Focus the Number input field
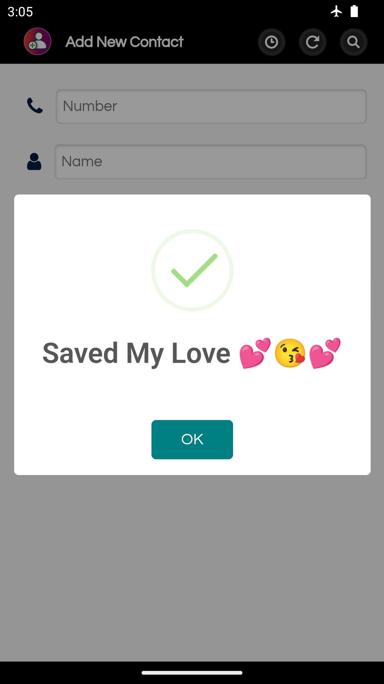Viewport: 384px width, 684px height. 211,106
